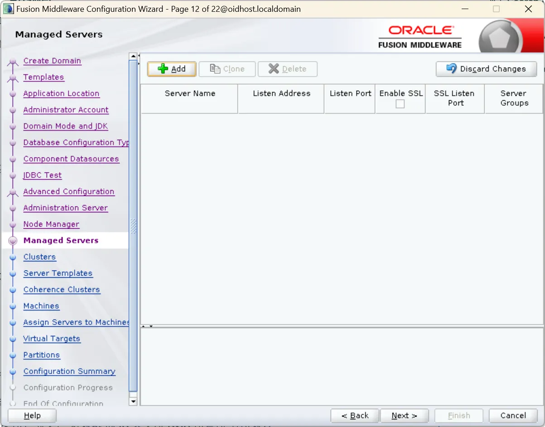This screenshot has width=545, height=427.
Task: Go to Database Configuration Type step
Action: tap(76, 142)
